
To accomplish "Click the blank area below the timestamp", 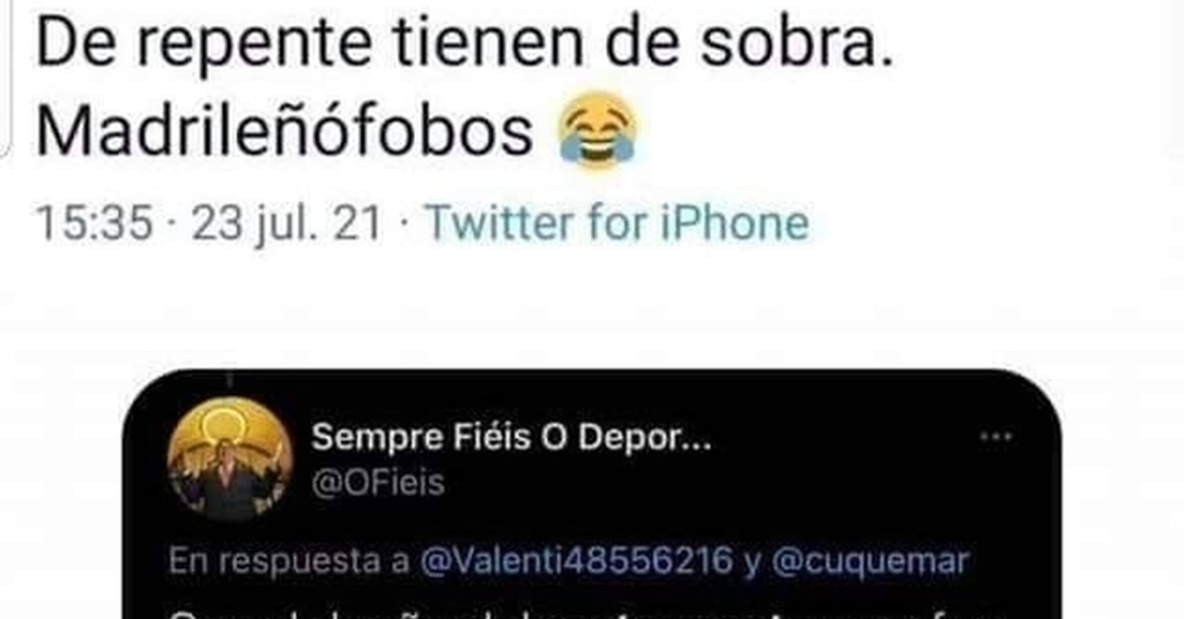I will pyautogui.click(x=592, y=302).
